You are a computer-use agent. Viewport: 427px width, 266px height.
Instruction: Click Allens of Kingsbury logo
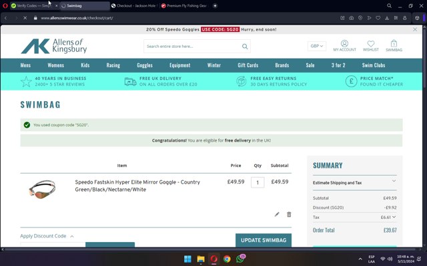tap(54, 46)
